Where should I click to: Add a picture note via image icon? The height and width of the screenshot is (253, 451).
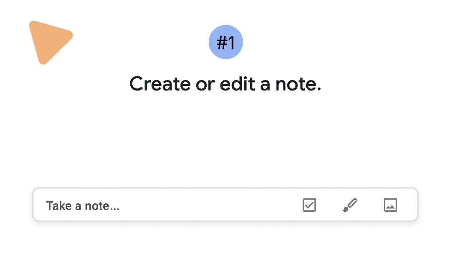coord(390,205)
